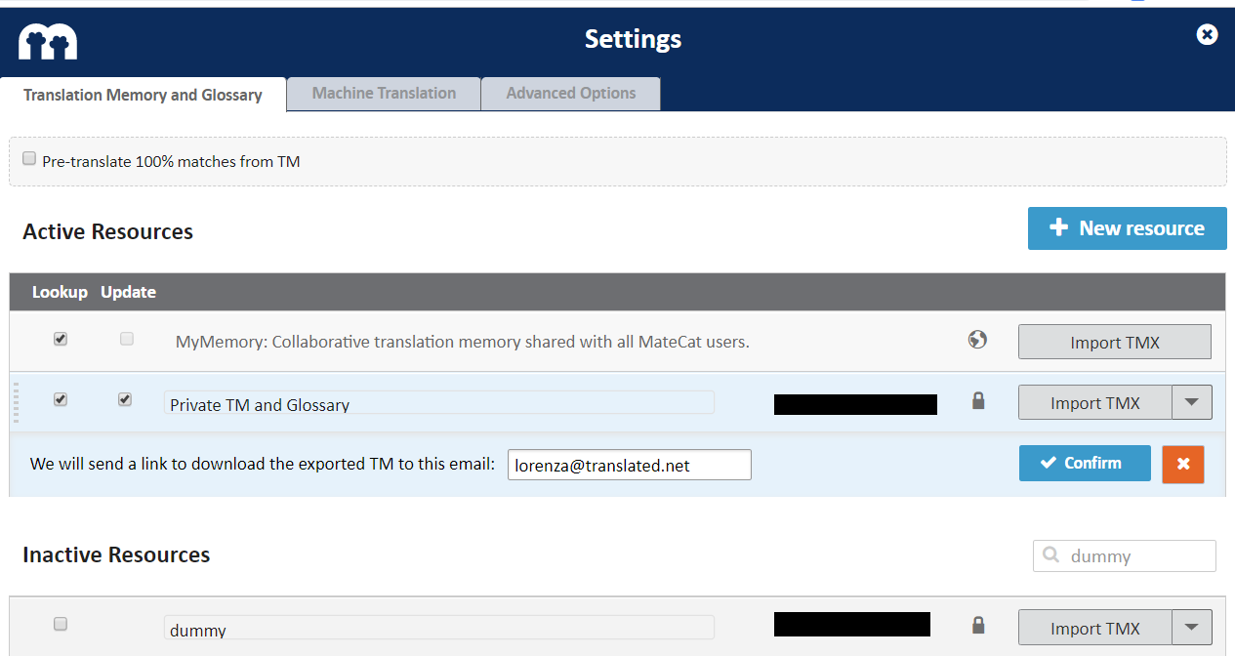This screenshot has width=1235, height=656.
Task: Check the dummy inactive resource checkbox
Action: [x=60, y=624]
